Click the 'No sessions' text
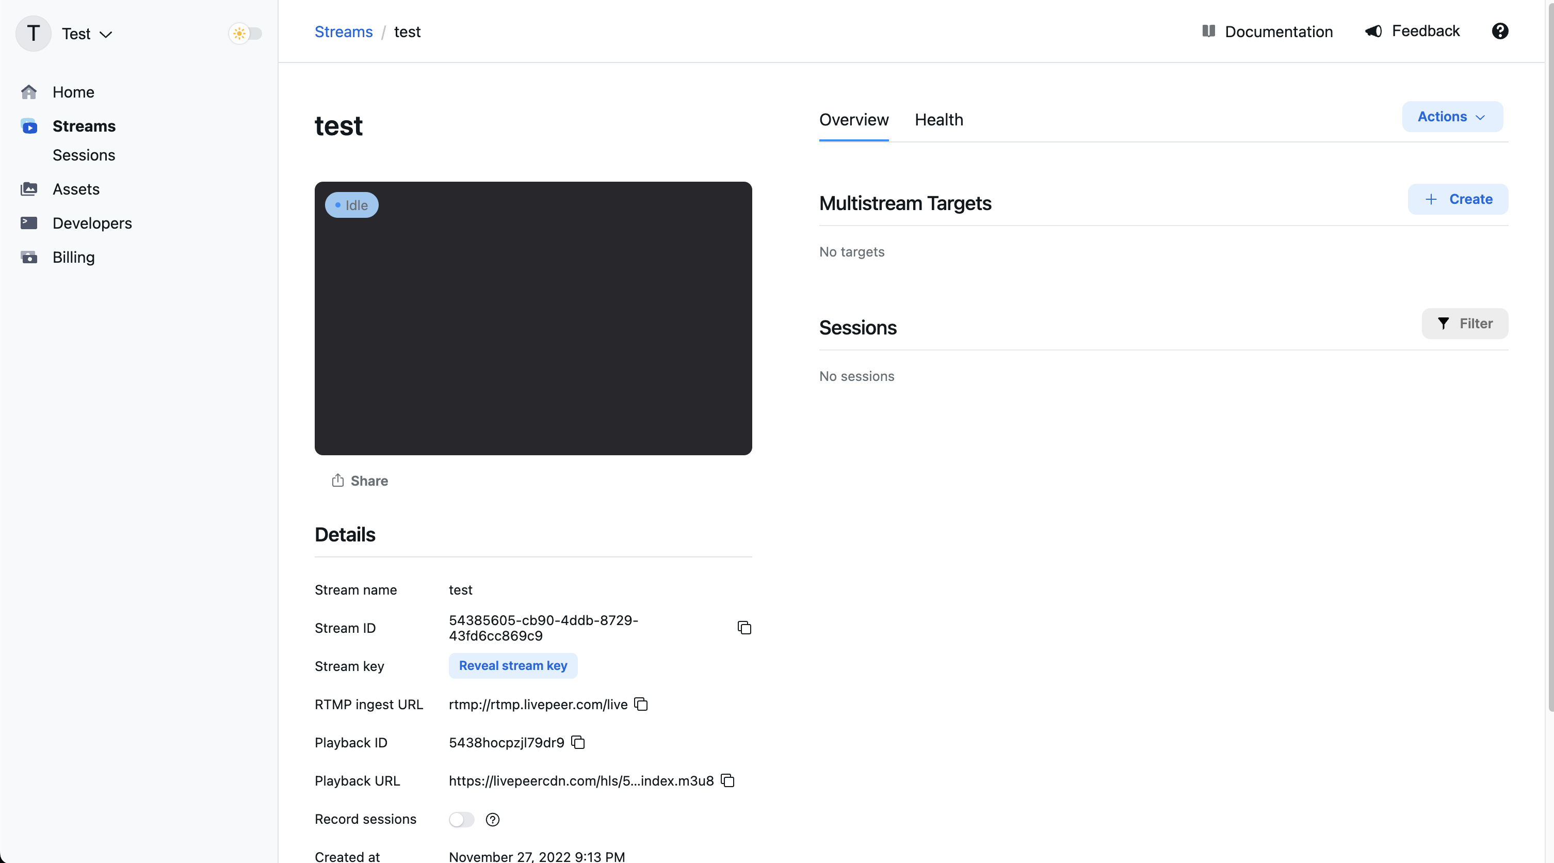This screenshot has height=863, width=1554. click(856, 376)
